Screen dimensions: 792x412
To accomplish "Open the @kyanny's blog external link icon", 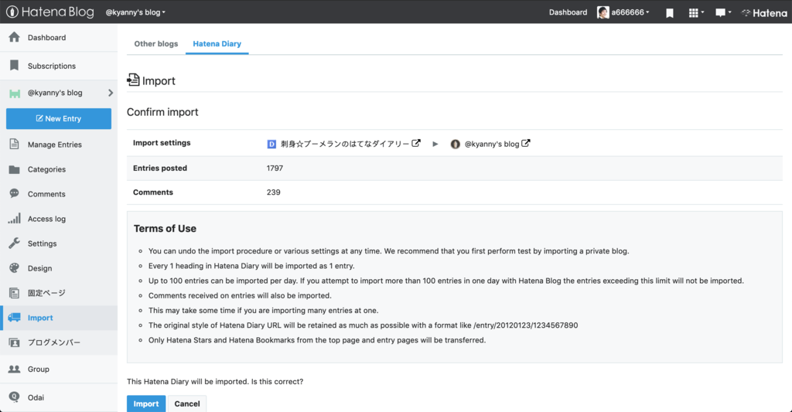I will click(526, 143).
